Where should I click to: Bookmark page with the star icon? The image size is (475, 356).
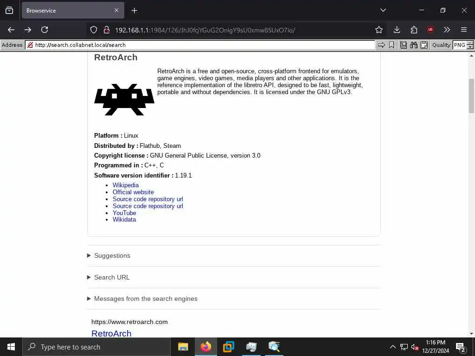(x=379, y=30)
